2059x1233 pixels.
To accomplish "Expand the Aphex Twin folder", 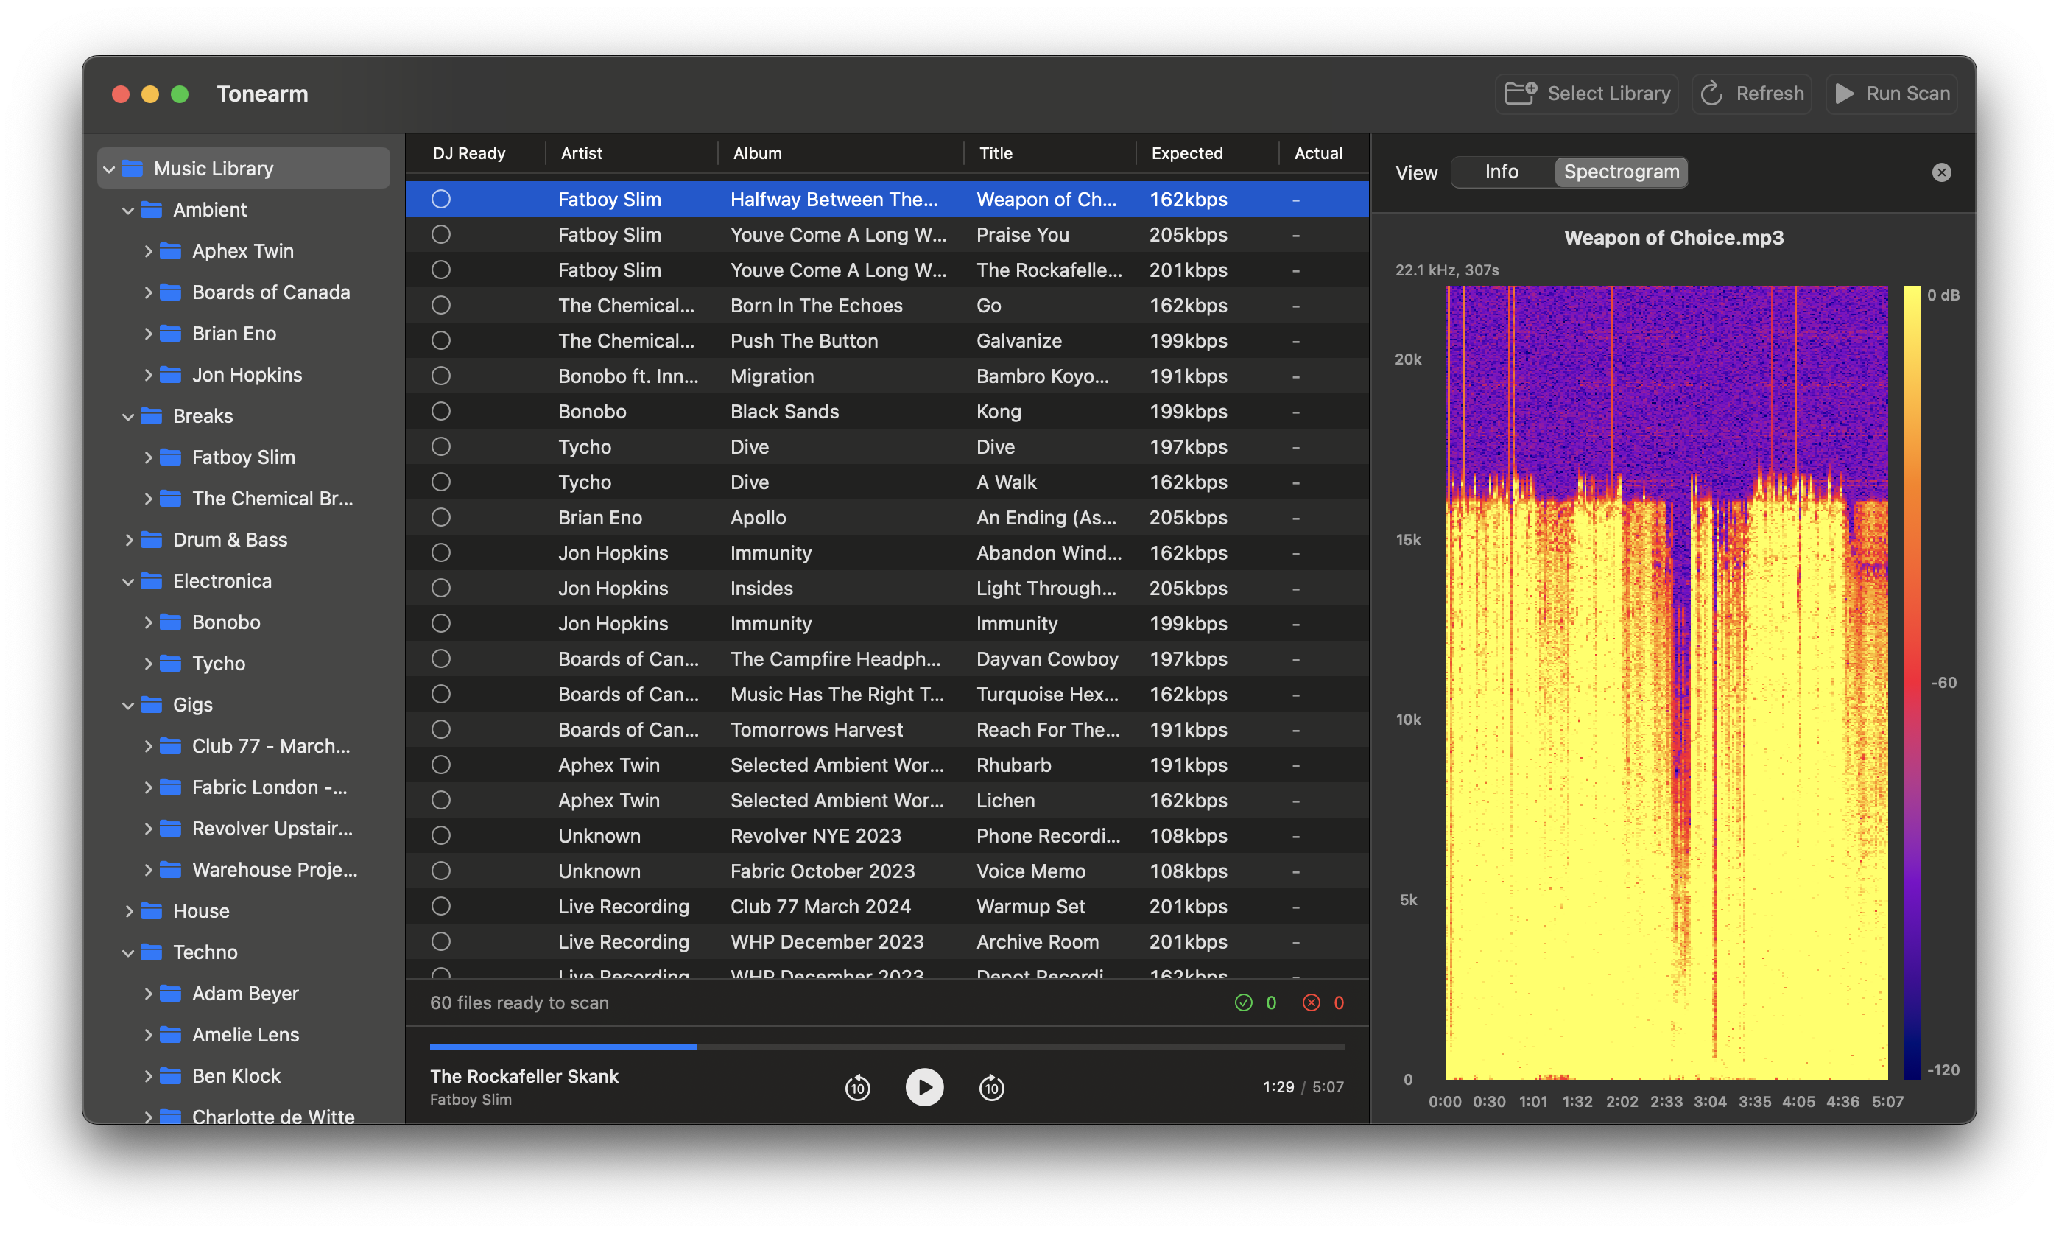I will pos(148,250).
